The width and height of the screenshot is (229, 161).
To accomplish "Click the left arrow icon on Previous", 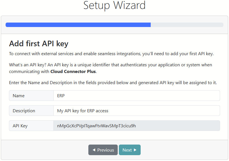I will pyautogui.click(x=94, y=150).
